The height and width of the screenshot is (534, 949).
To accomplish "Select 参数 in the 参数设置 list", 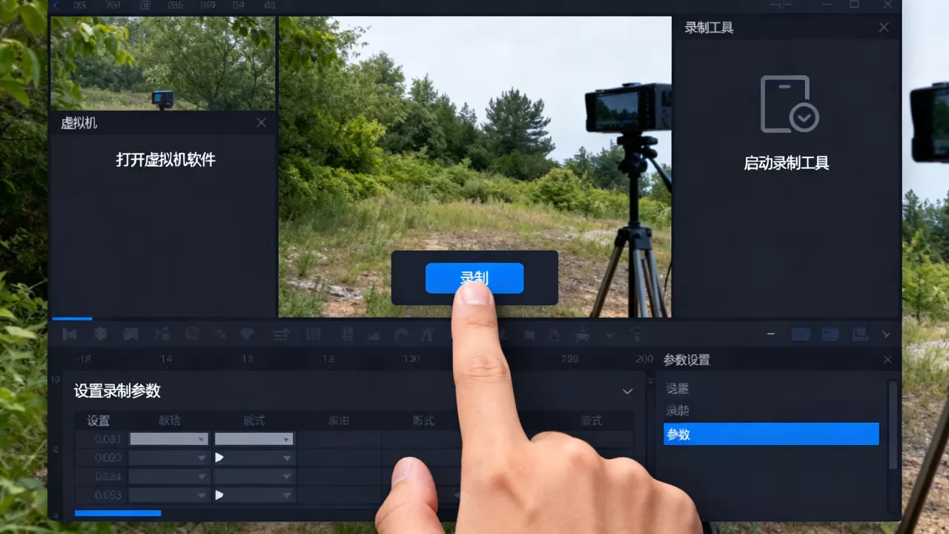I will coord(771,434).
